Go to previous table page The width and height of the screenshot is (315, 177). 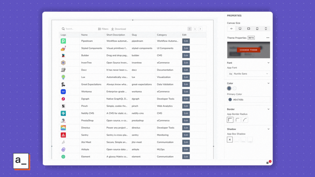[189, 29]
